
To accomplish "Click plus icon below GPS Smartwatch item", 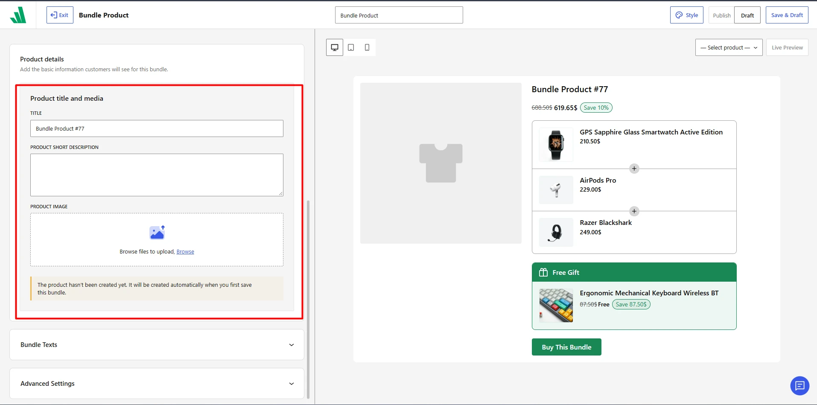I will (x=634, y=169).
